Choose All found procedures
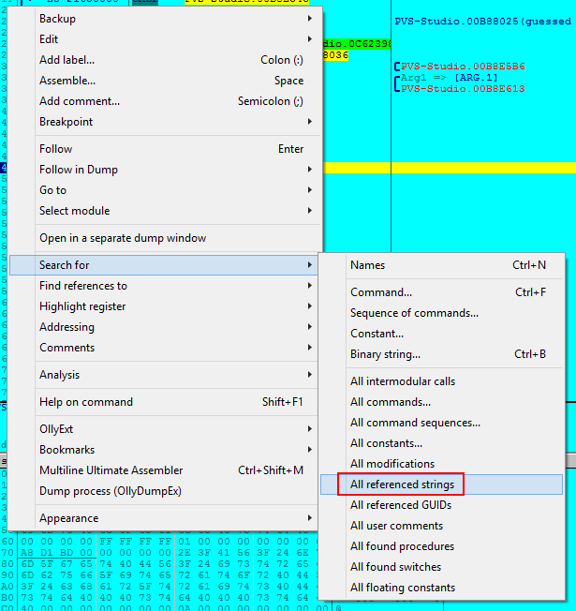Viewport: 576px width, 611px height. coord(442,546)
